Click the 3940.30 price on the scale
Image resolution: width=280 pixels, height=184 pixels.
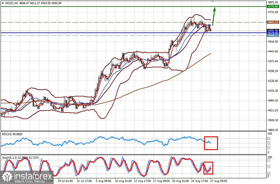coord(273,120)
